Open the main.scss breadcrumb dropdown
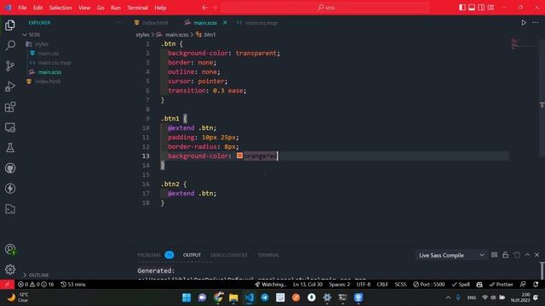The width and height of the screenshot is (545, 306). coord(172,34)
